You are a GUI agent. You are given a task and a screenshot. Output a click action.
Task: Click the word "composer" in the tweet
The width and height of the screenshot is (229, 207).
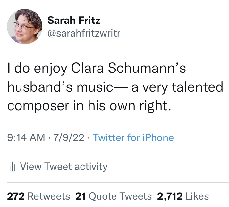coord(41,106)
